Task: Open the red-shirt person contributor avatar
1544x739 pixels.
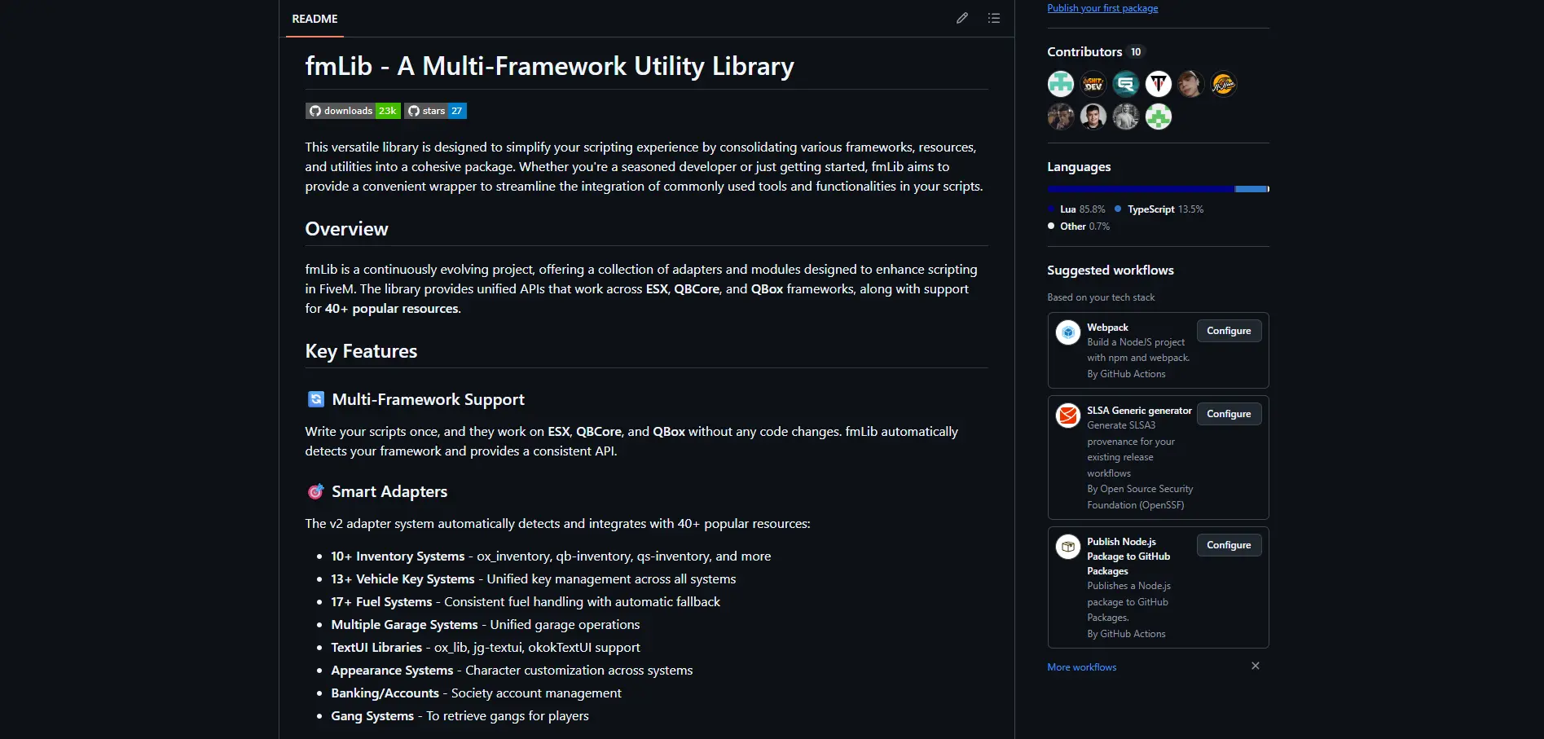Action: (1093, 117)
